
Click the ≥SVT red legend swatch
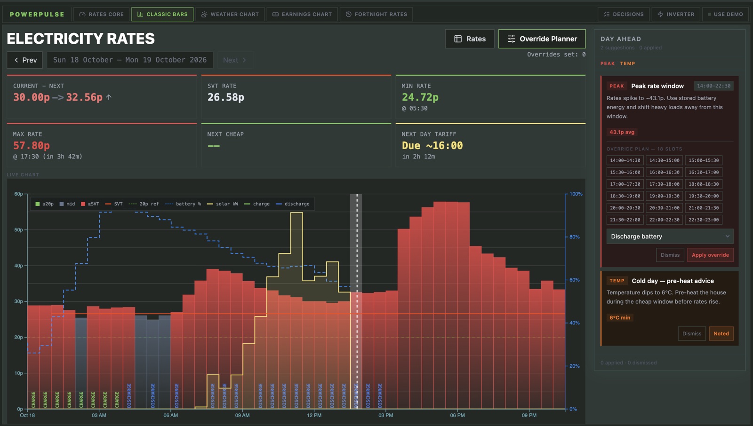click(x=83, y=204)
